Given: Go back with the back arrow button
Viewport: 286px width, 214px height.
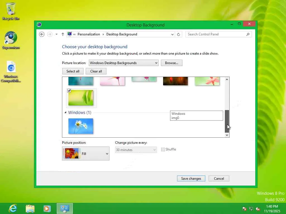Looking at the screenshot, I should click(42, 34).
